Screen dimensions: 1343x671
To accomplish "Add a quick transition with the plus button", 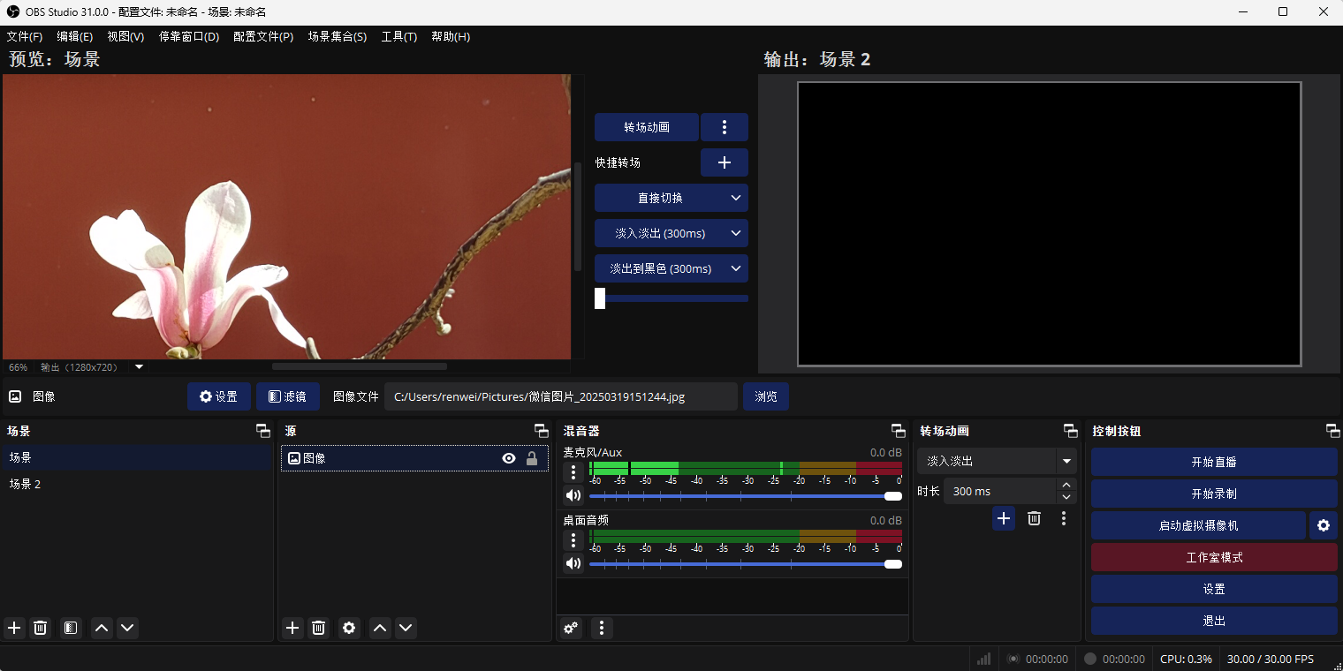I will [x=724, y=162].
